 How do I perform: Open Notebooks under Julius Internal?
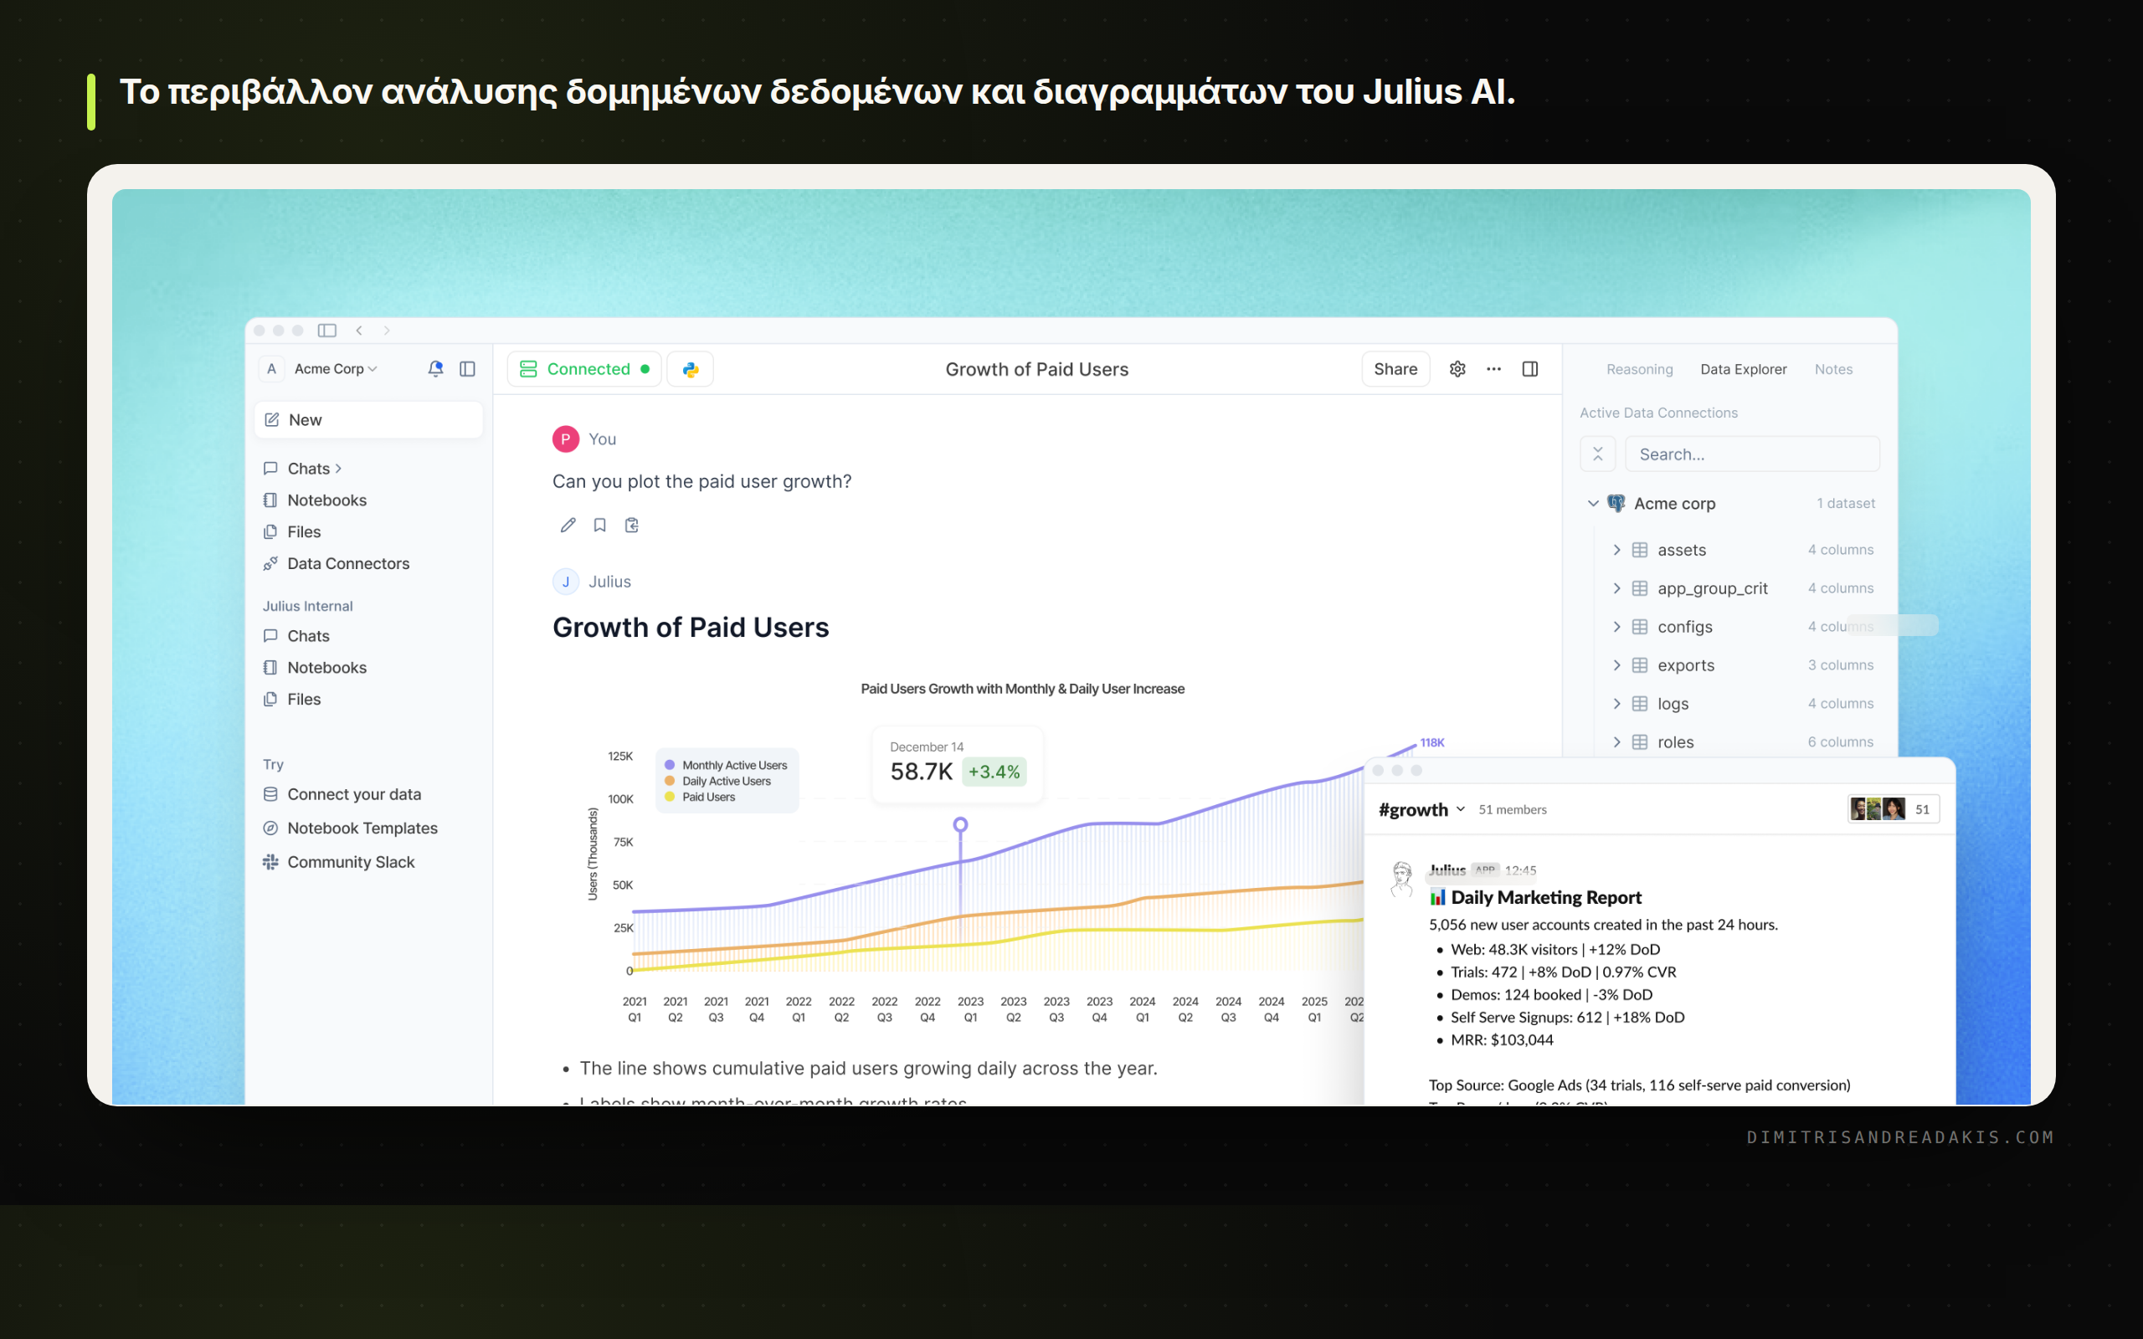point(326,668)
